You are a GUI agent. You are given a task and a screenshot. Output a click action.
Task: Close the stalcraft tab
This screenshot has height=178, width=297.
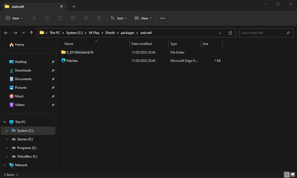61,6
